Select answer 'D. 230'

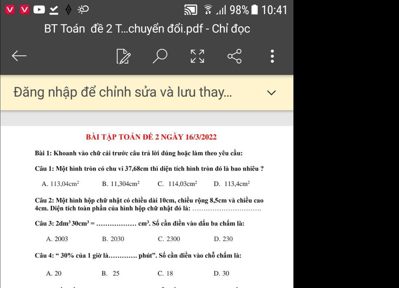(x=223, y=239)
